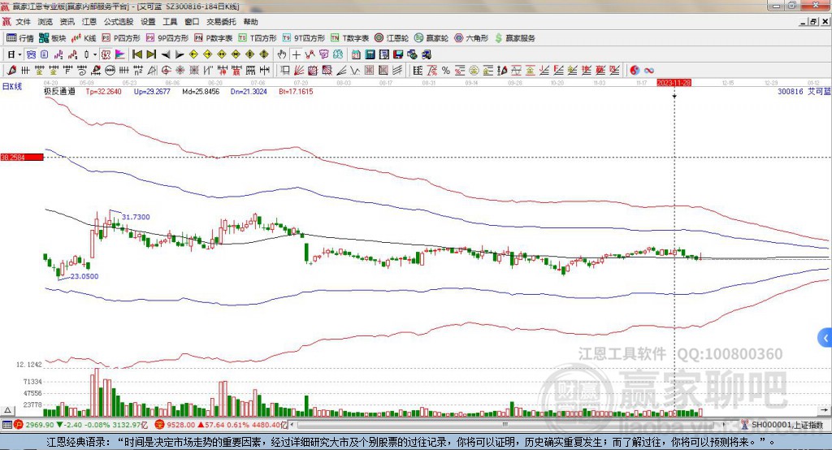Click the 日K线 label

12,86
